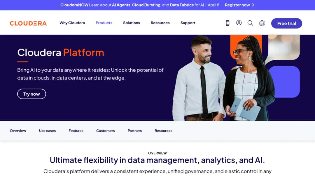
Task: Open the Solutions menu
Action: coord(131,23)
